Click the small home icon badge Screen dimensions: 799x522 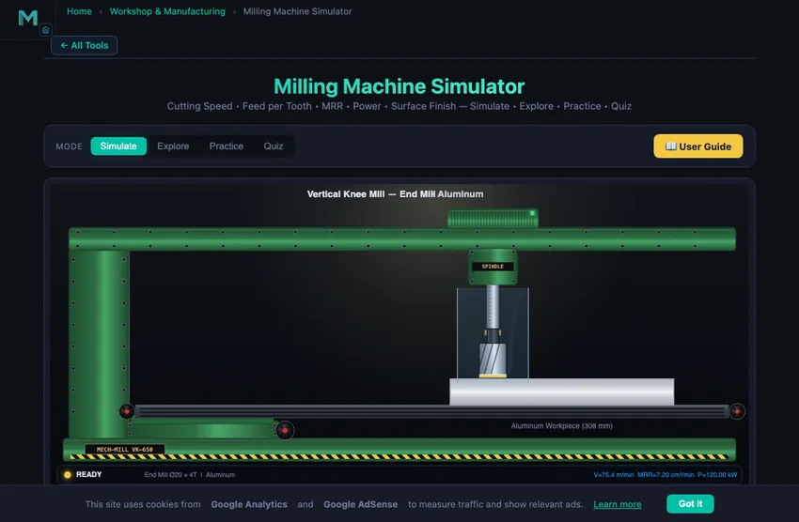pos(46,30)
